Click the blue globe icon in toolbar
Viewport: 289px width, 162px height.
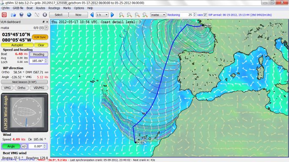click(x=29, y=15)
